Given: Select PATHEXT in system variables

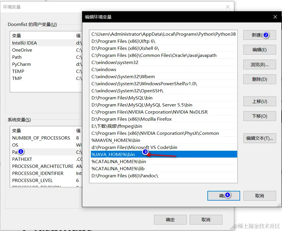Looking at the screenshot, I should (x=46, y=159).
